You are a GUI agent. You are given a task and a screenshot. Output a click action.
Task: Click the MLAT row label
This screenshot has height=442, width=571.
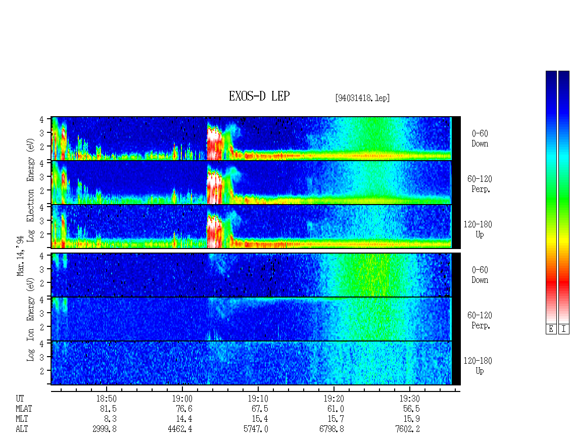click(x=24, y=409)
